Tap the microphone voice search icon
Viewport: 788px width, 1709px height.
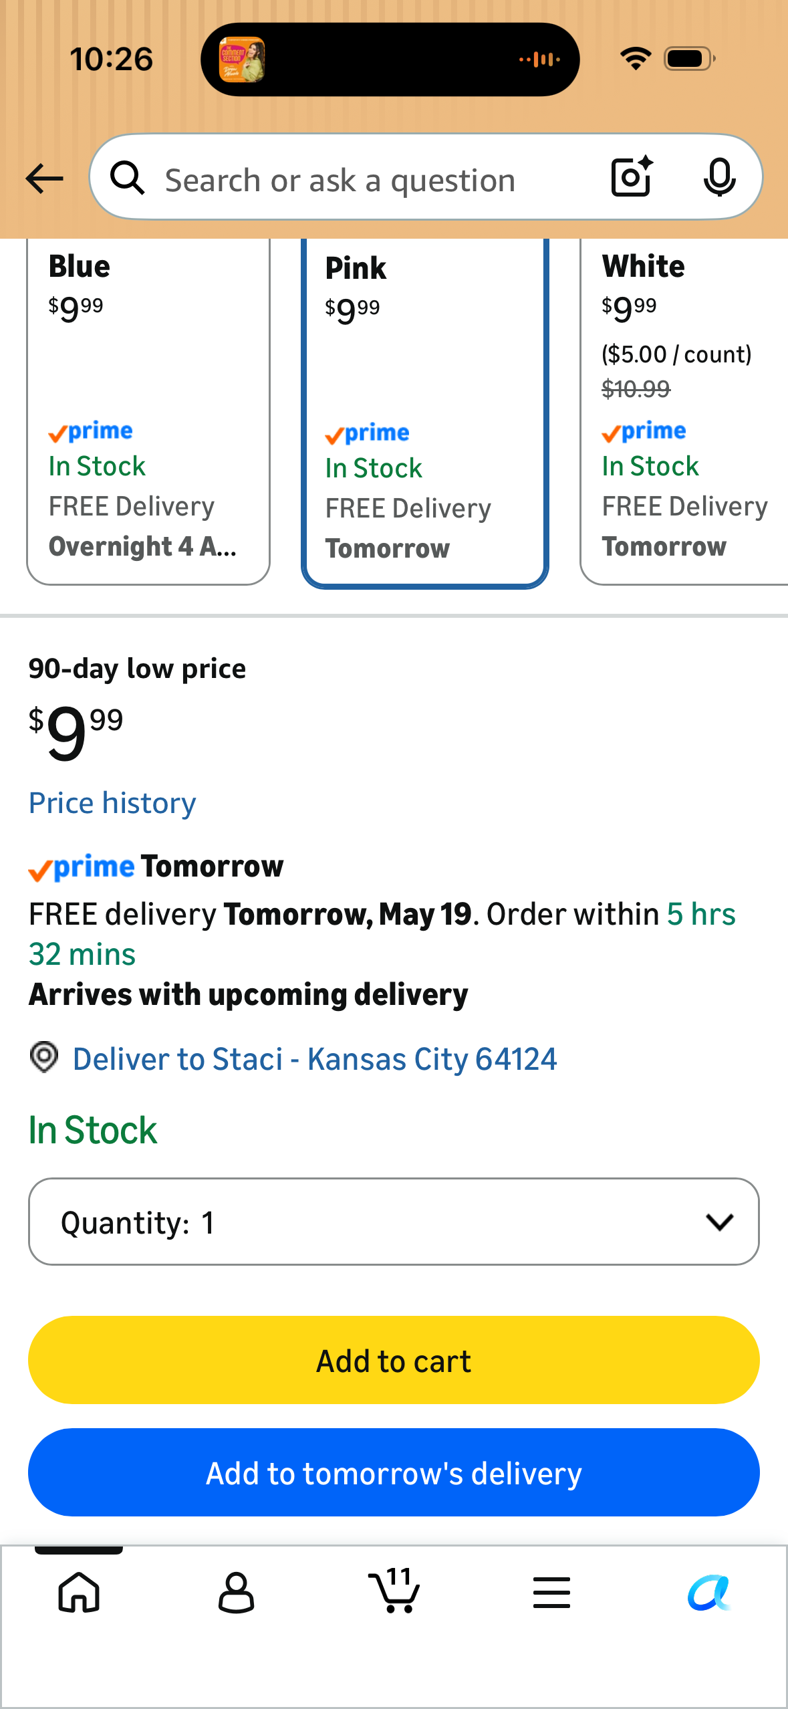(719, 177)
